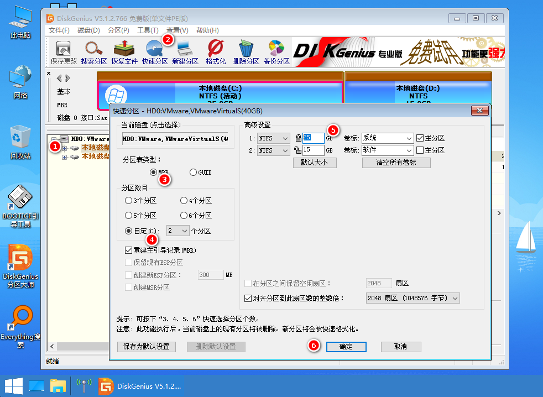Click the OK (确定) button
543x397 pixels.
click(x=346, y=347)
